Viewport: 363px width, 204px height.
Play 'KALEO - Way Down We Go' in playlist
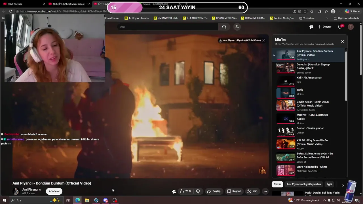(x=309, y=144)
